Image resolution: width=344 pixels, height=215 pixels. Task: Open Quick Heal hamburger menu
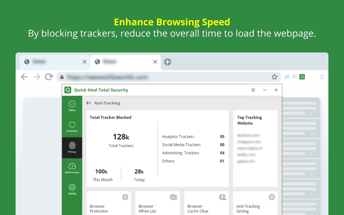253,90
